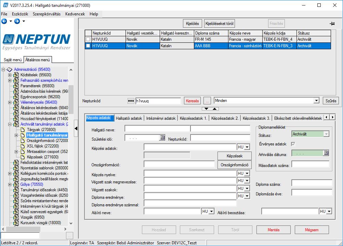Open the Kedvencek menu
Viewport: 343px width, 246px height.
point(75,14)
